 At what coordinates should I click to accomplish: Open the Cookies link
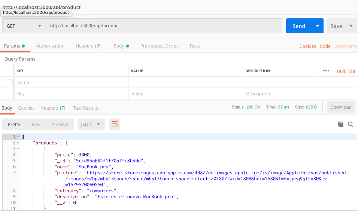click(x=307, y=46)
